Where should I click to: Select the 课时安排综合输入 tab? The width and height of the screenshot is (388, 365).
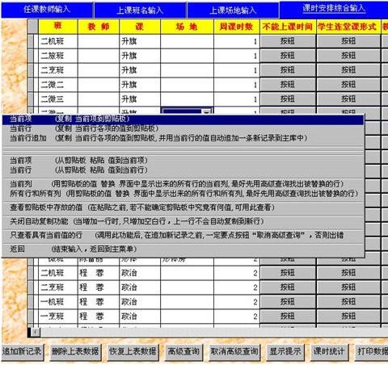coord(334,9)
